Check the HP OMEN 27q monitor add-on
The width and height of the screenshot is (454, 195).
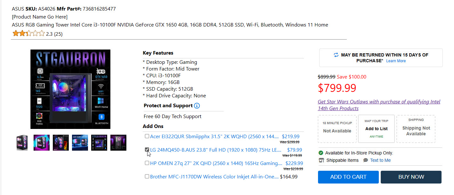[147, 163]
